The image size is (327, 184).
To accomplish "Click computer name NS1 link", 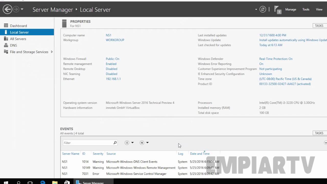I will [108, 35].
